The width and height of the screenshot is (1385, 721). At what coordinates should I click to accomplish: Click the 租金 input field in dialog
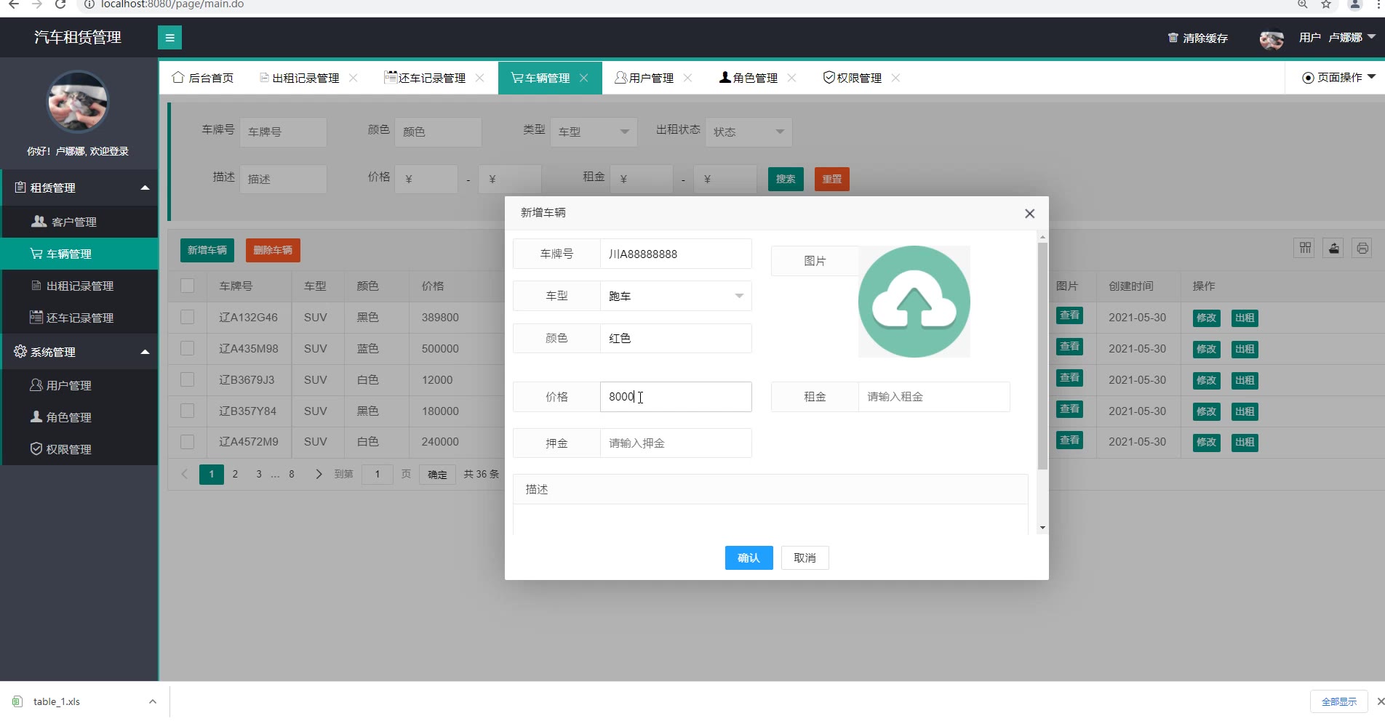[x=933, y=397]
